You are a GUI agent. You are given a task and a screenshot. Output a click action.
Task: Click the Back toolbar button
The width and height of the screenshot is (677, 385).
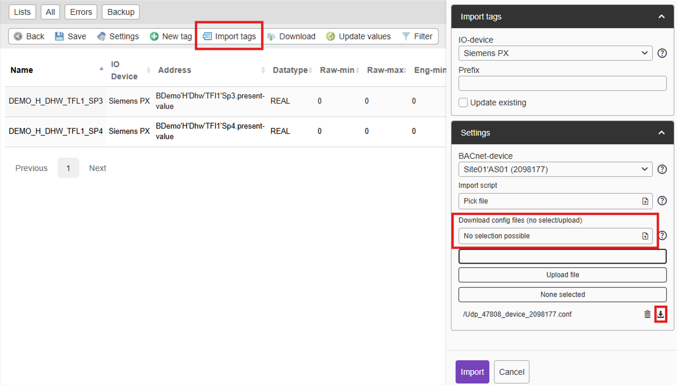point(29,36)
